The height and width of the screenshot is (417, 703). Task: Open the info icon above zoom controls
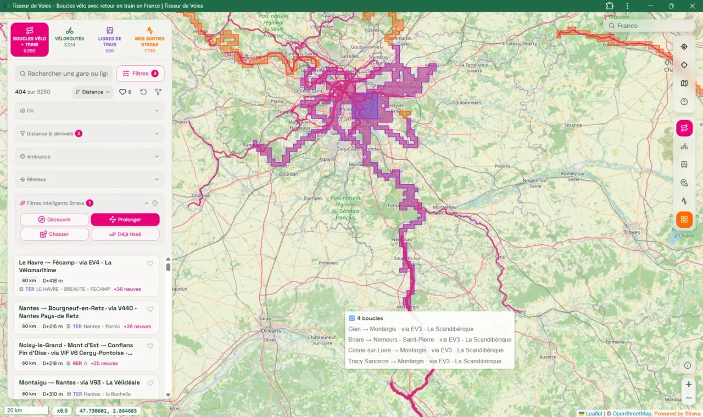(688, 365)
